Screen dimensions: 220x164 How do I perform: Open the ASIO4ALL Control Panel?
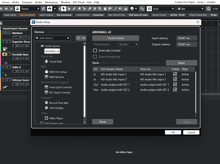116,38
